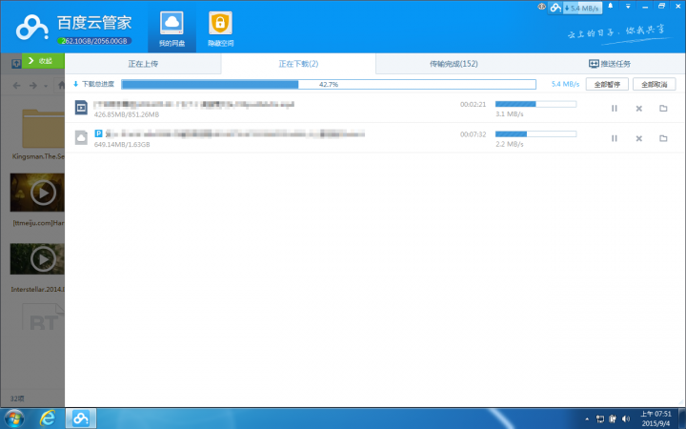Click the 426.85MB/851.26MB size text
686x429 pixels.
click(x=127, y=114)
